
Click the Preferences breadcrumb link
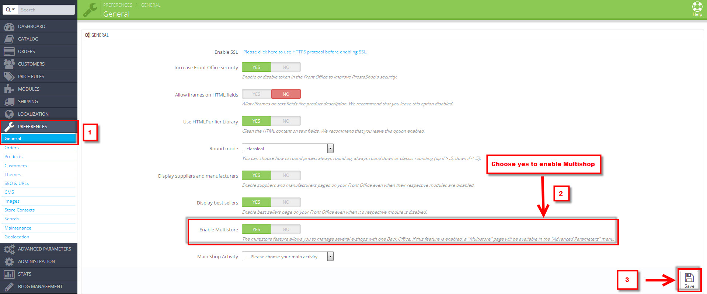coord(118,5)
